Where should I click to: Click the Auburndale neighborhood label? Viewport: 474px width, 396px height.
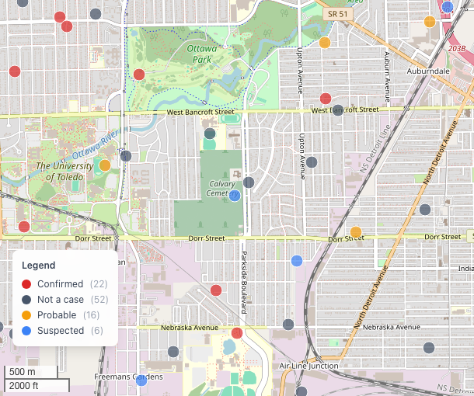click(428, 71)
